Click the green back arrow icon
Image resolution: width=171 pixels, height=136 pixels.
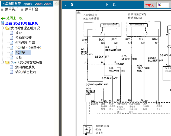(3, 18)
